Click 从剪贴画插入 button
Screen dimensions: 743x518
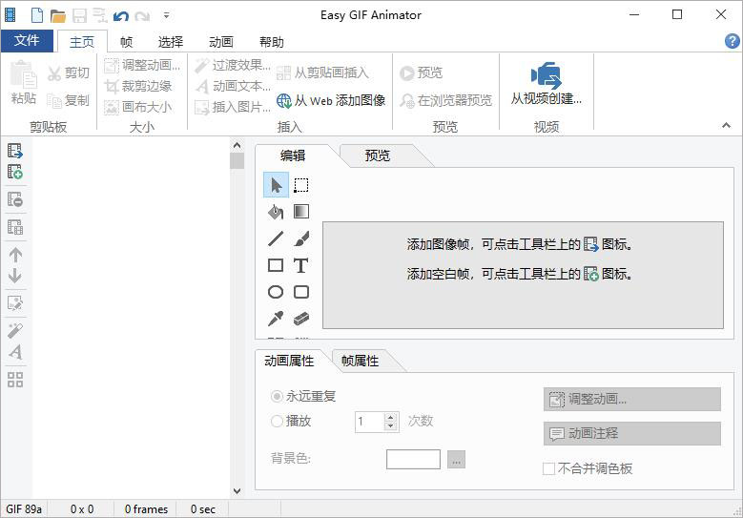point(322,73)
